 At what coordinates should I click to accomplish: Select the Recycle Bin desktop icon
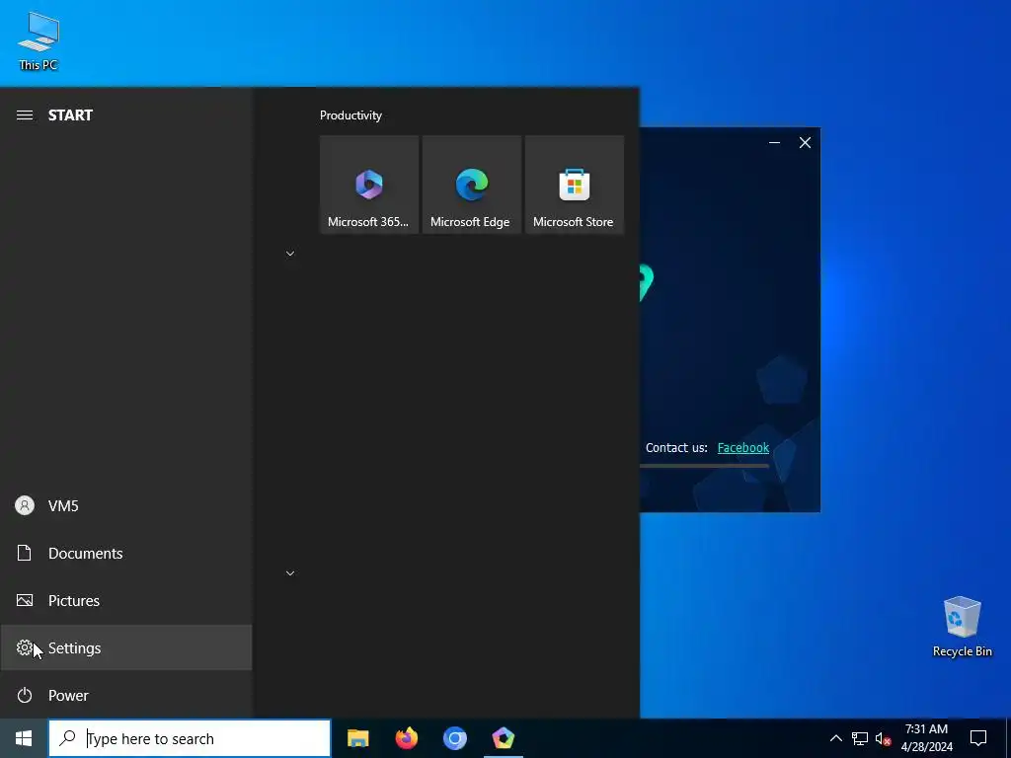tap(962, 627)
